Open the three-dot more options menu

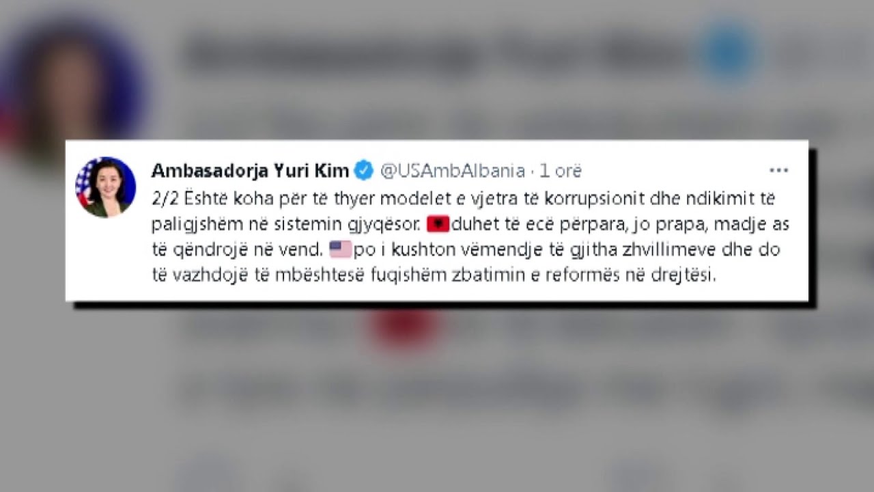(x=778, y=170)
